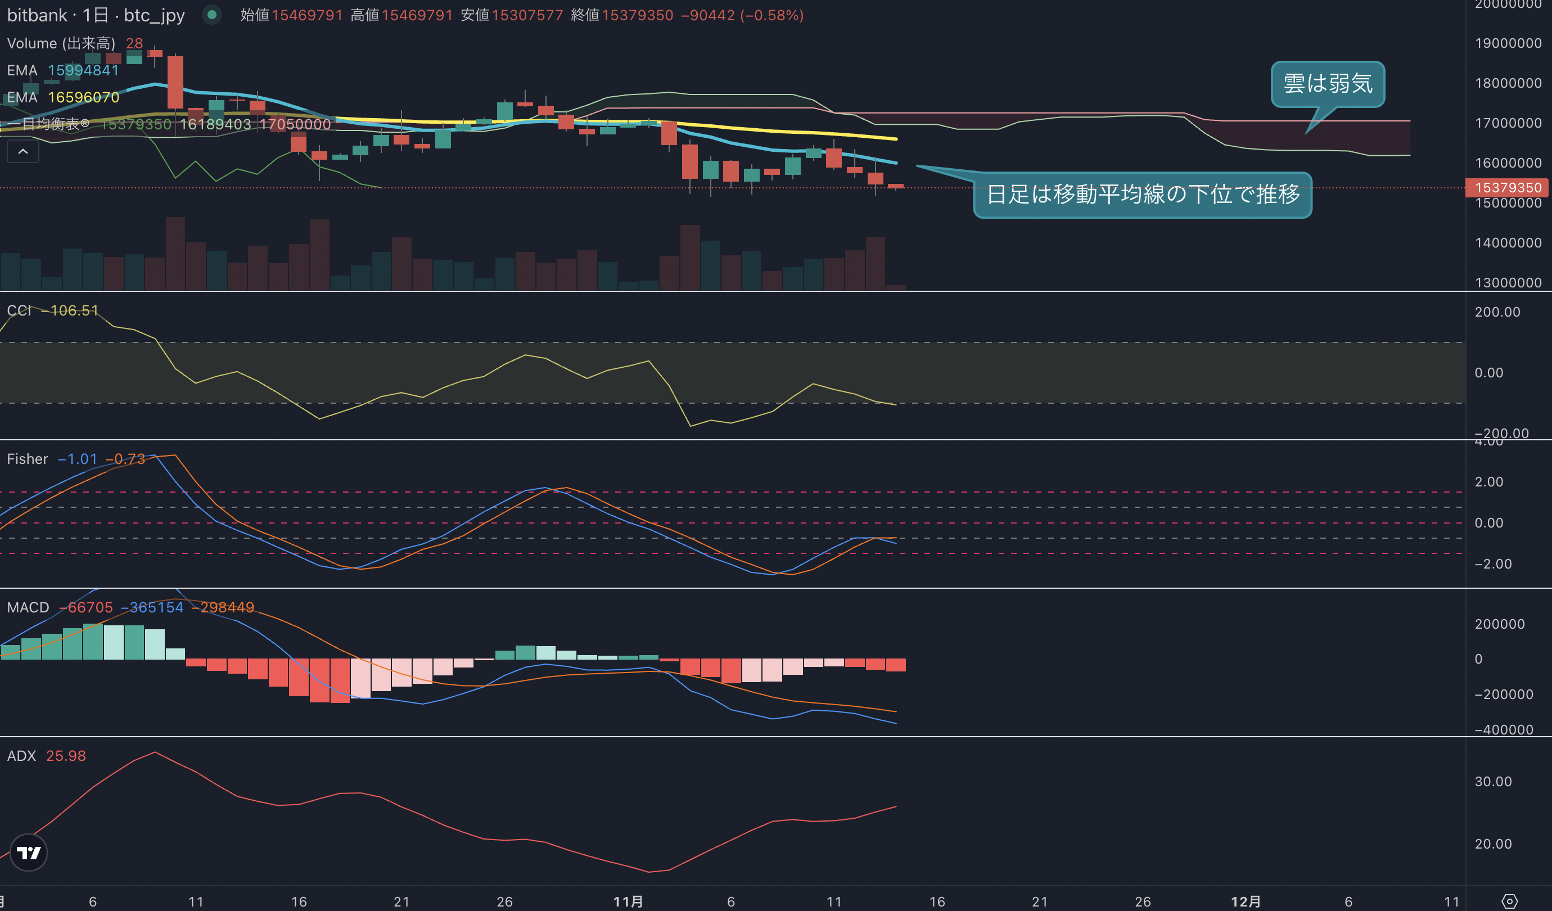The height and width of the screenshot is (911, 1552).
Task: Click the 11月 marker on time axis
Action: coord(628,901)
